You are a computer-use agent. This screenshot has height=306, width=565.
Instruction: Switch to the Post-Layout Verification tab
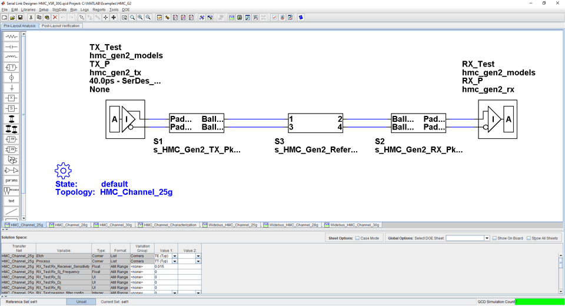point(61,26)
